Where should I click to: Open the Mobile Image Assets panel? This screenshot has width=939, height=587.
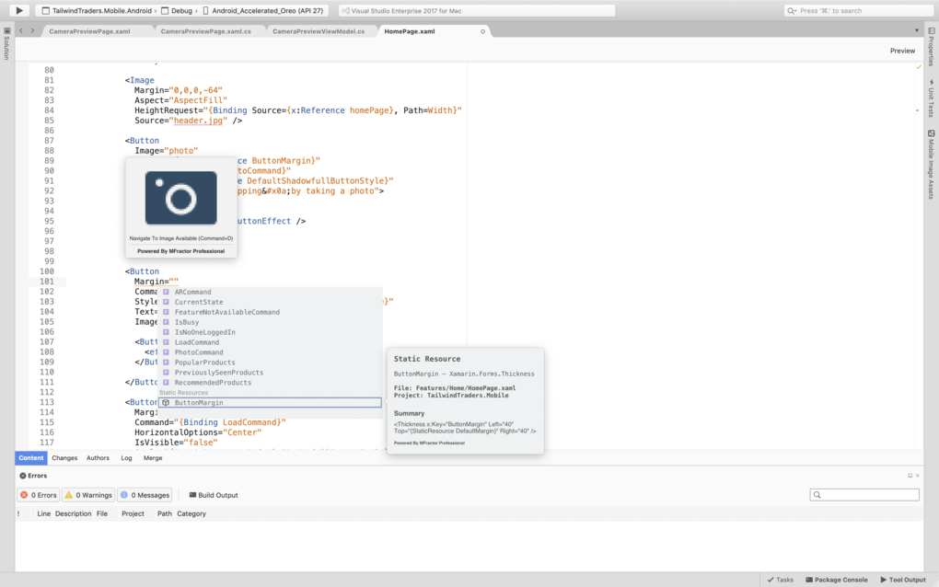[x=932, y=165]
